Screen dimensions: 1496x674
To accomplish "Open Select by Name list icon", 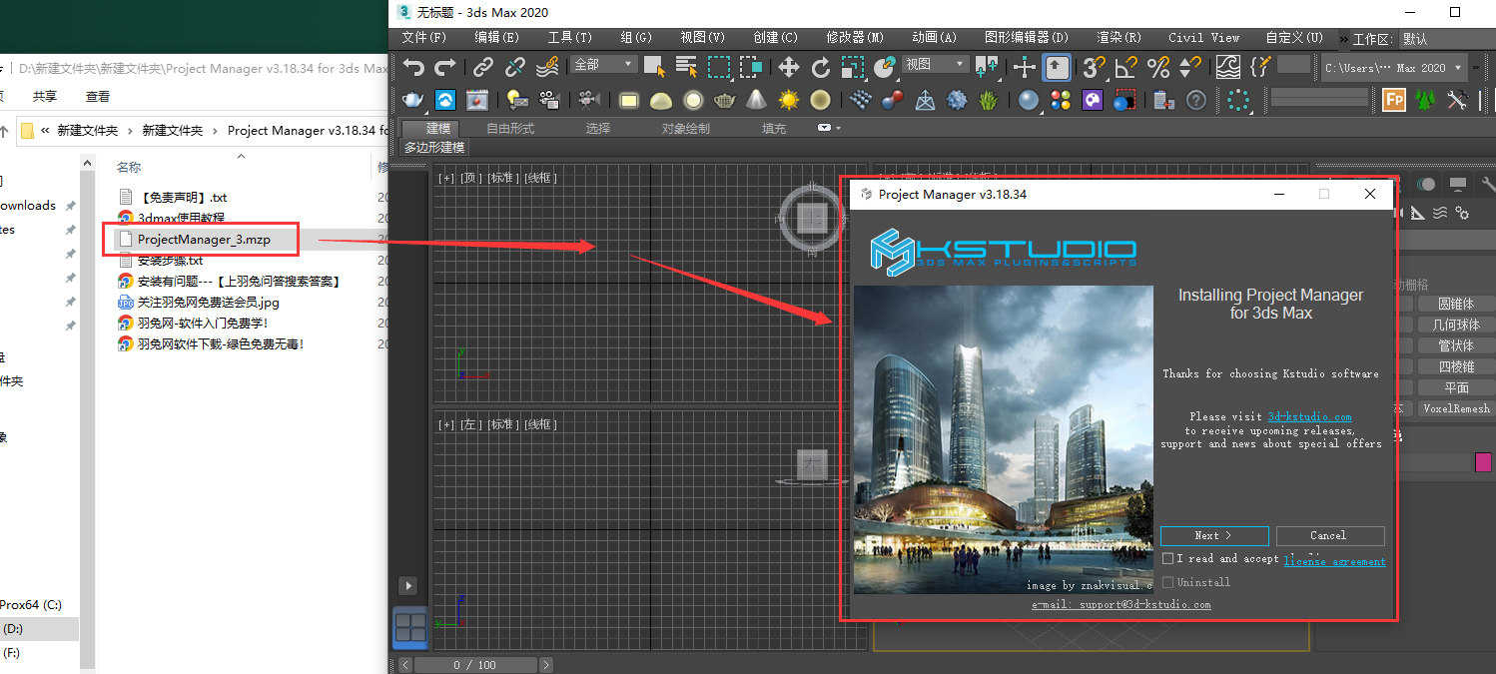I will [686, 67].
